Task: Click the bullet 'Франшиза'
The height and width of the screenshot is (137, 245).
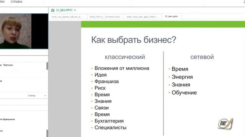Action: point(106,81)
